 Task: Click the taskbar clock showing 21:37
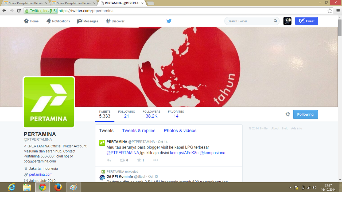(328, 187)
